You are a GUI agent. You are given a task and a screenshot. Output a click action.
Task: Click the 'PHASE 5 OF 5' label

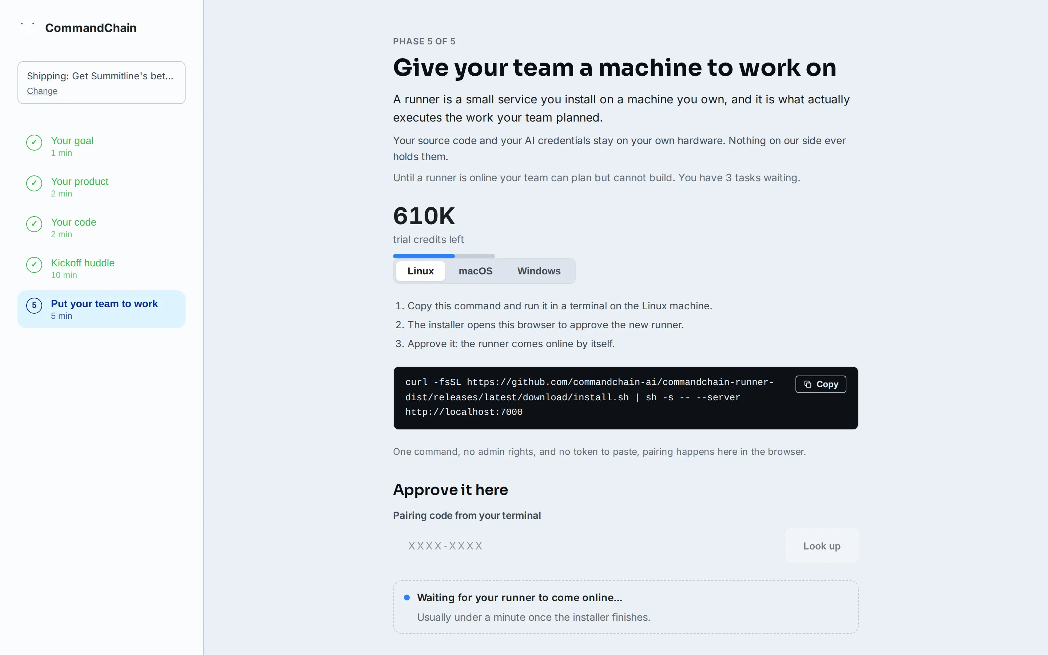pos(424,41)
